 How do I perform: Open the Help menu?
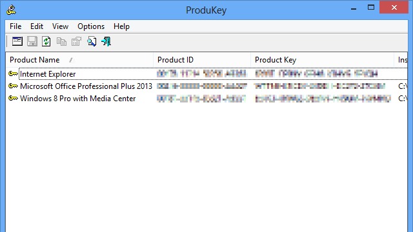click(x=121, y=26)
